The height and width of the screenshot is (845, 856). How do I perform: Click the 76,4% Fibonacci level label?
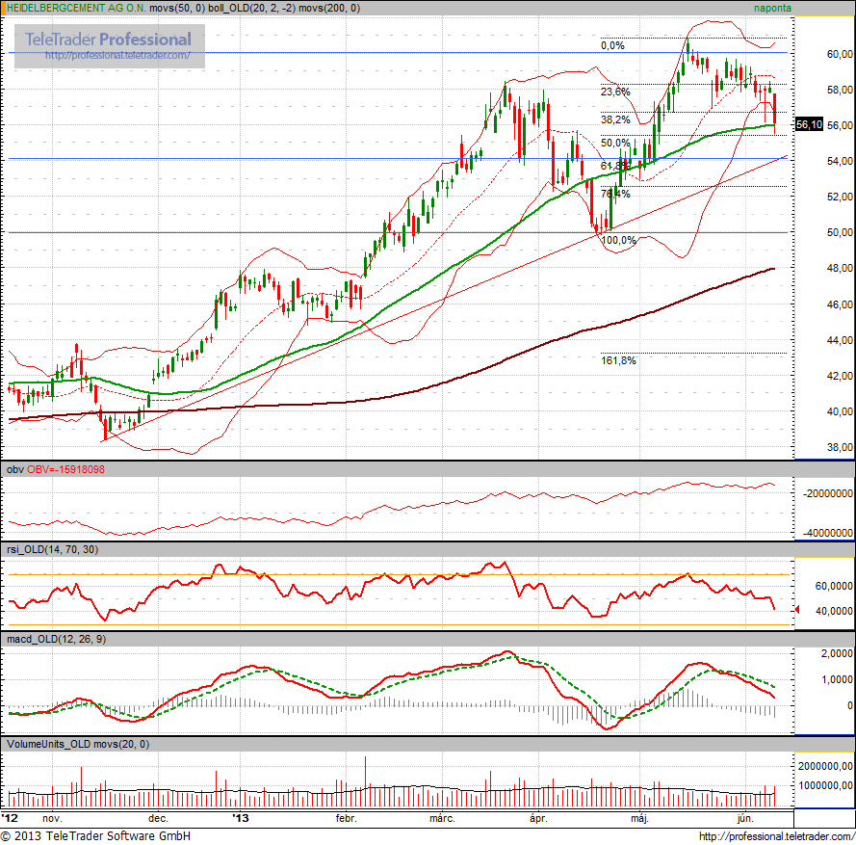point(615,194)
